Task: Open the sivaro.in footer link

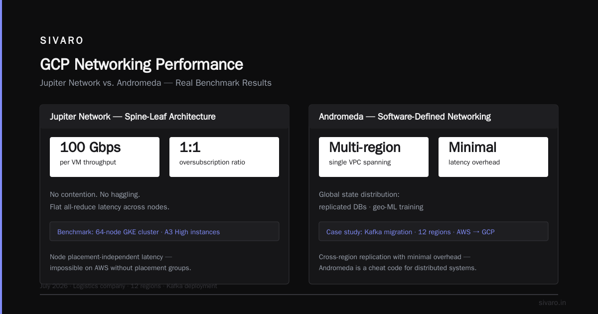Action: [552, 303]
